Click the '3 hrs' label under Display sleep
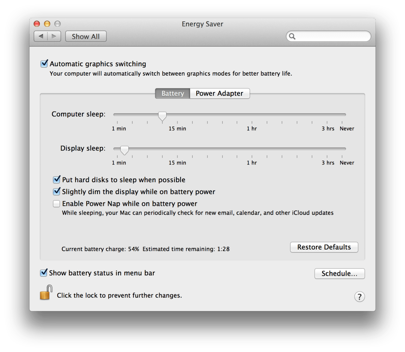405x352 pixels. point(328,163)
